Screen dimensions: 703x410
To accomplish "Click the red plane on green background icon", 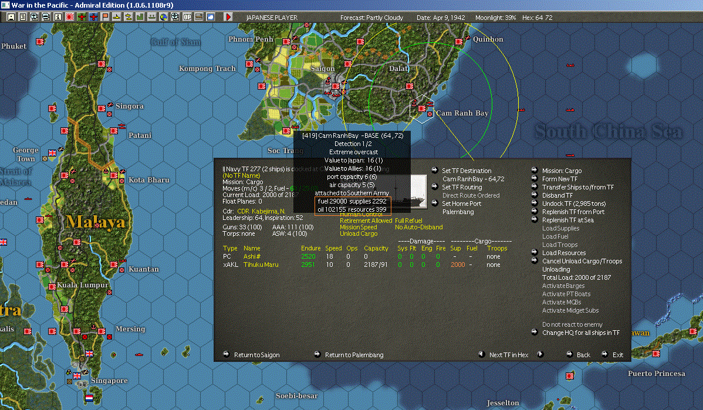I will click(81, 17).
